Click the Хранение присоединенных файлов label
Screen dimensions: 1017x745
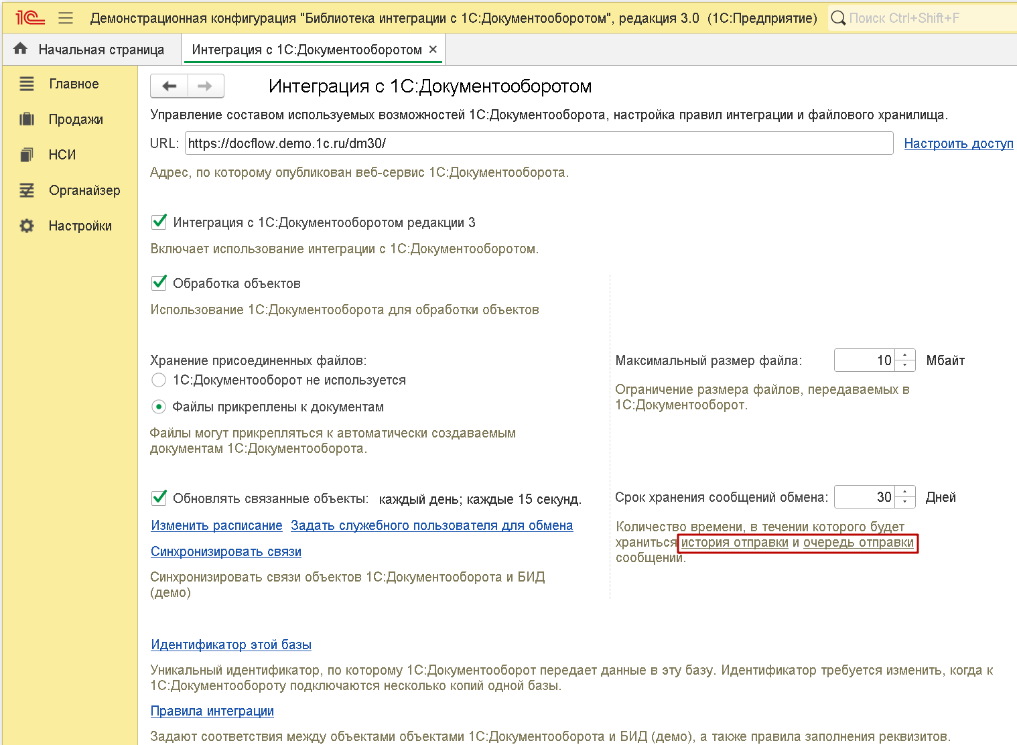tap(259, 360)
